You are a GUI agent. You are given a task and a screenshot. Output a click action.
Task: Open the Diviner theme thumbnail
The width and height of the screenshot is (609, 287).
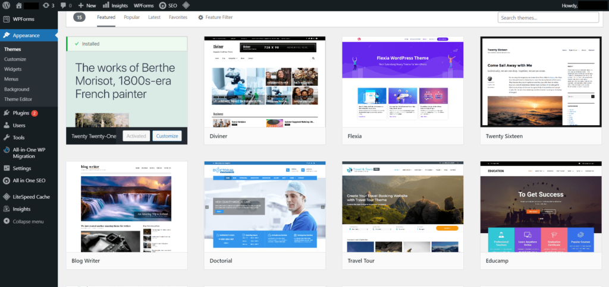click(265, 82)
